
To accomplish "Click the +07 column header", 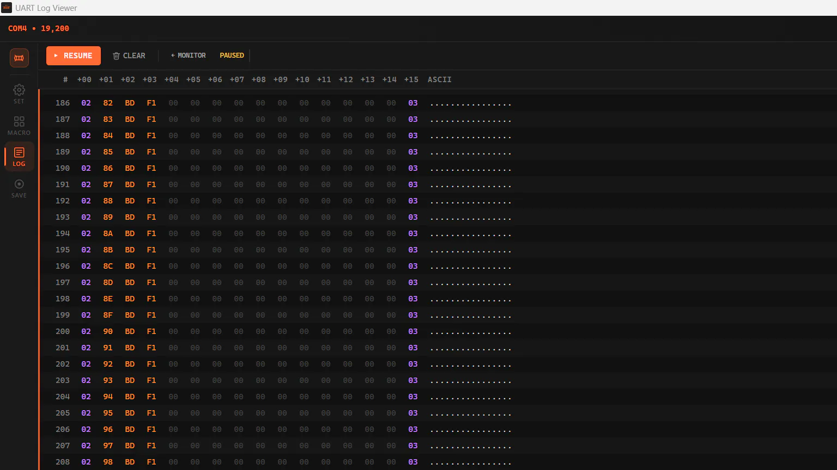I will (237, 79).
